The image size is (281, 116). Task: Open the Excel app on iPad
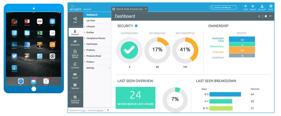[40, 33]
